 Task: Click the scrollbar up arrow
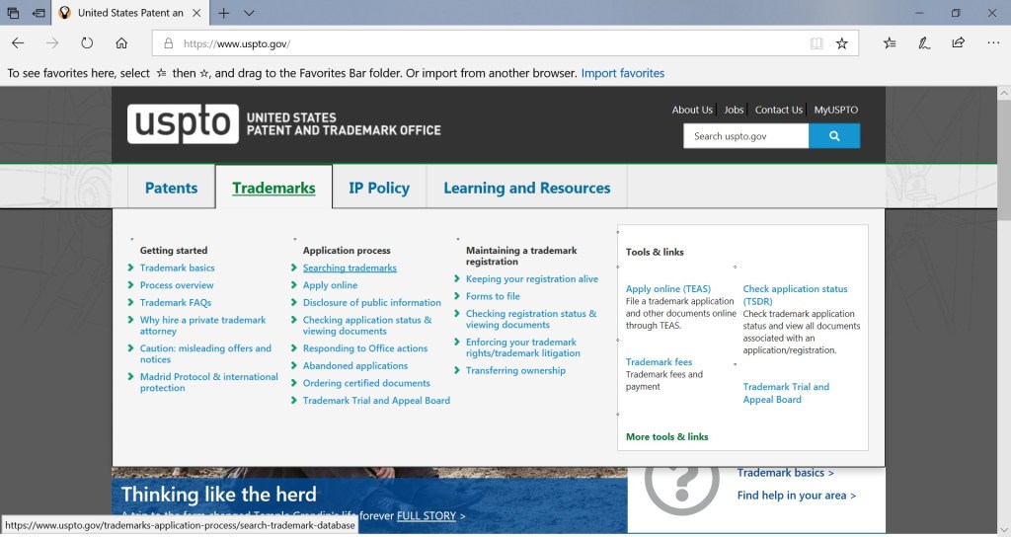[1004, 93]
